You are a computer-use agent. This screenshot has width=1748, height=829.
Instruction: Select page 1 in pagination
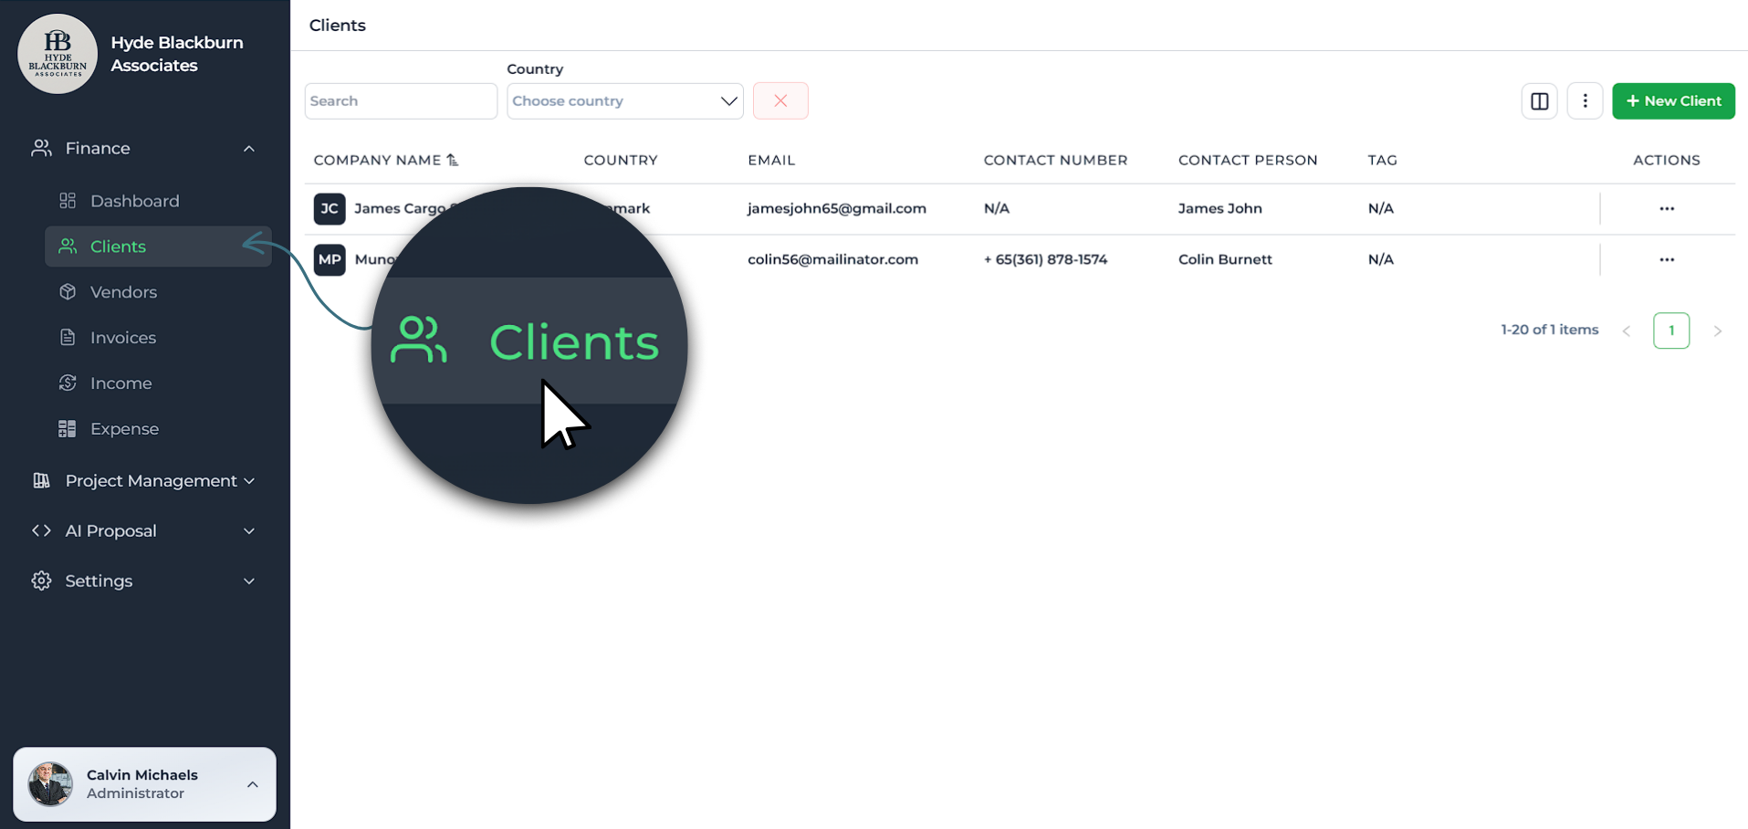point(1670,331)
